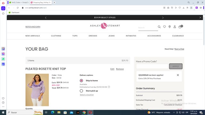Image resolution: width=205 pixels, height=115 pixels.
Task: Click the page vertical scrollbar
Action: coord(204,31)
